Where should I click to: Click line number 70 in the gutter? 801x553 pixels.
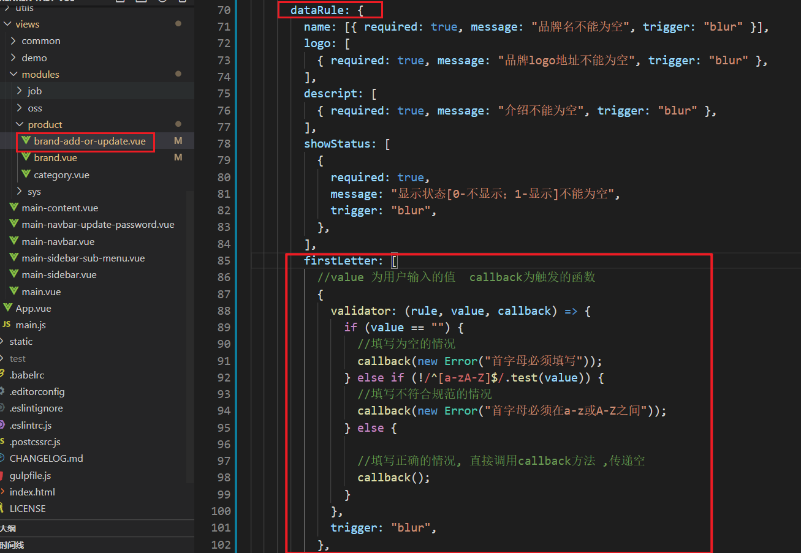pos(224,10)
